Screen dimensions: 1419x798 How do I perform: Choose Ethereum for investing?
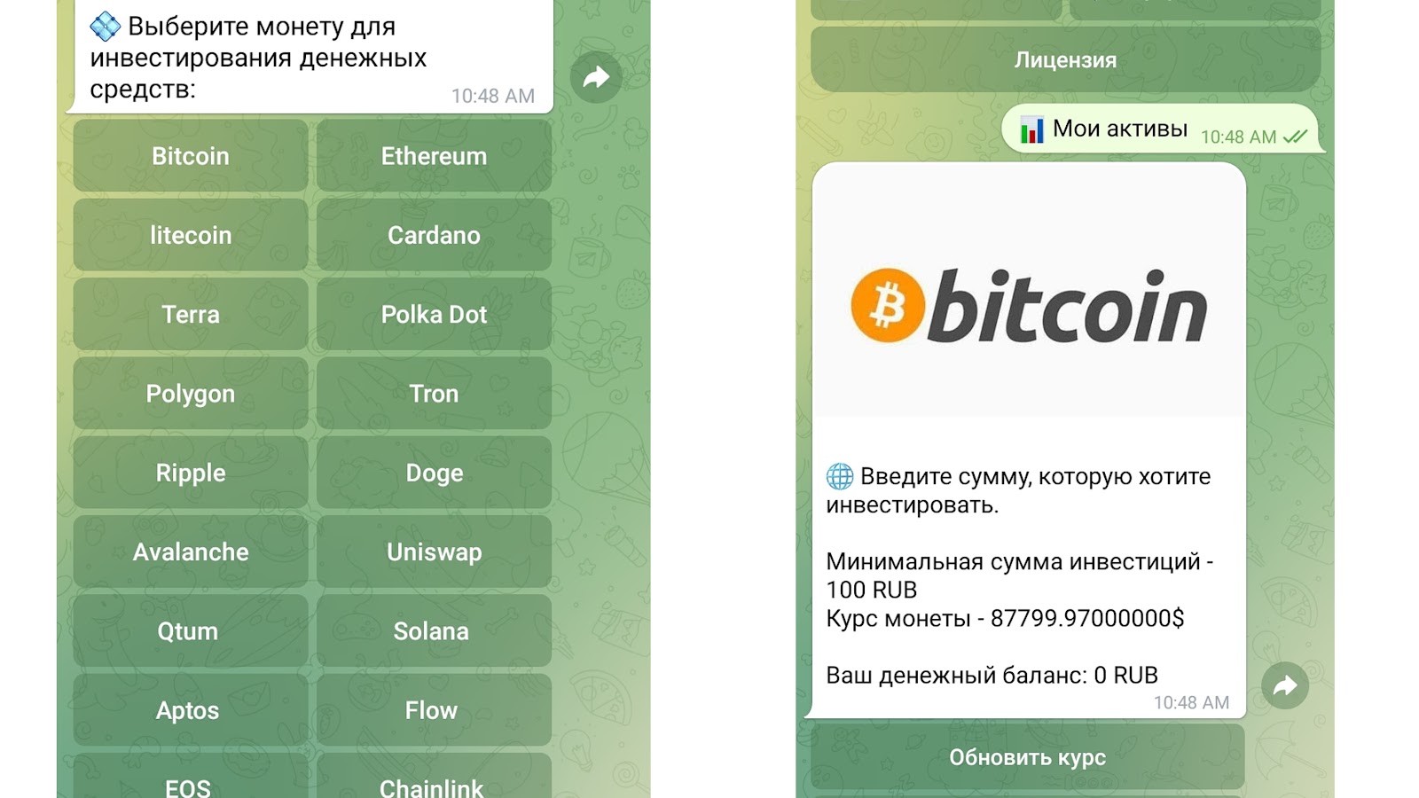click(x=434, y=156)
